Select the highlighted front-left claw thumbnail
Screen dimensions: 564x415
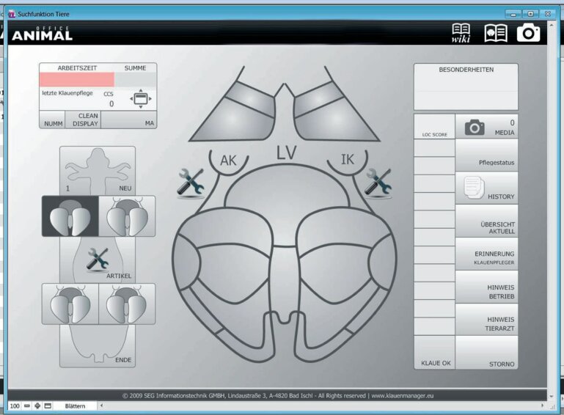[70, 217]
